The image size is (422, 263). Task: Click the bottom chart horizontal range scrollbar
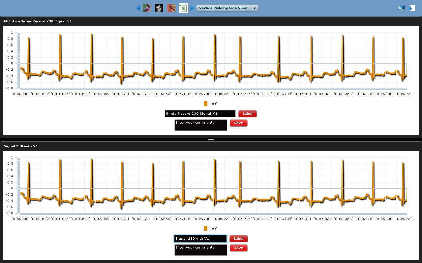(x=214, y=214)
